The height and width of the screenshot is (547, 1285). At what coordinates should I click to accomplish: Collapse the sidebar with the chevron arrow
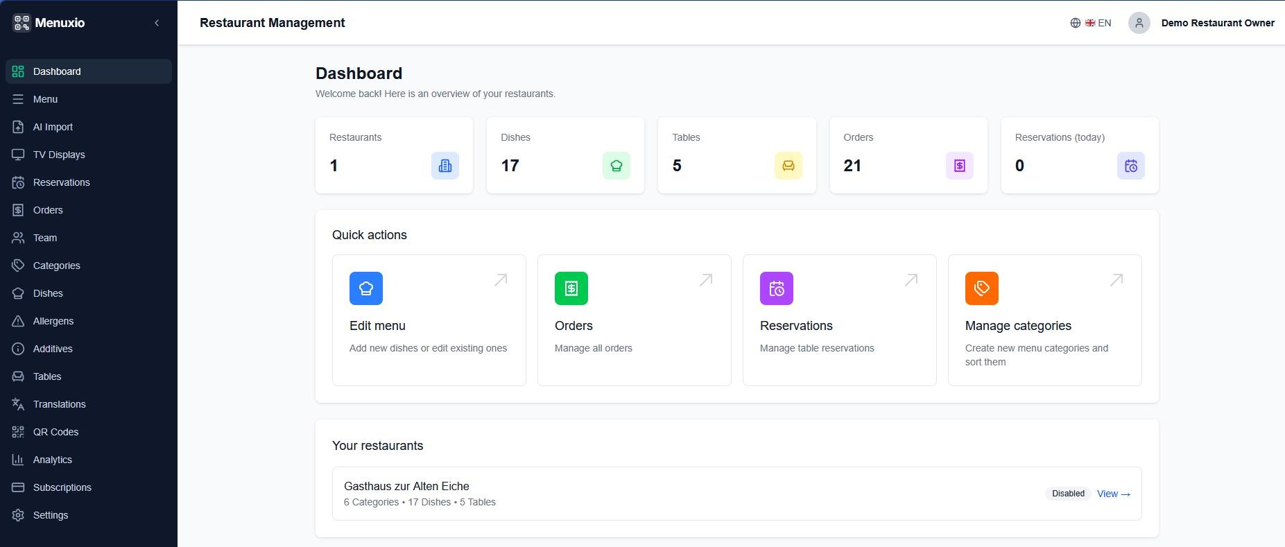(x=157, y=23)
